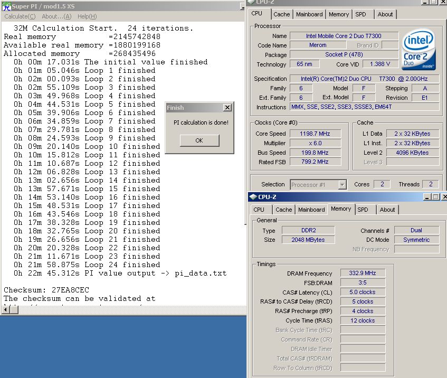Open the About...(A) menu in Super PI

tap(56, 16)
